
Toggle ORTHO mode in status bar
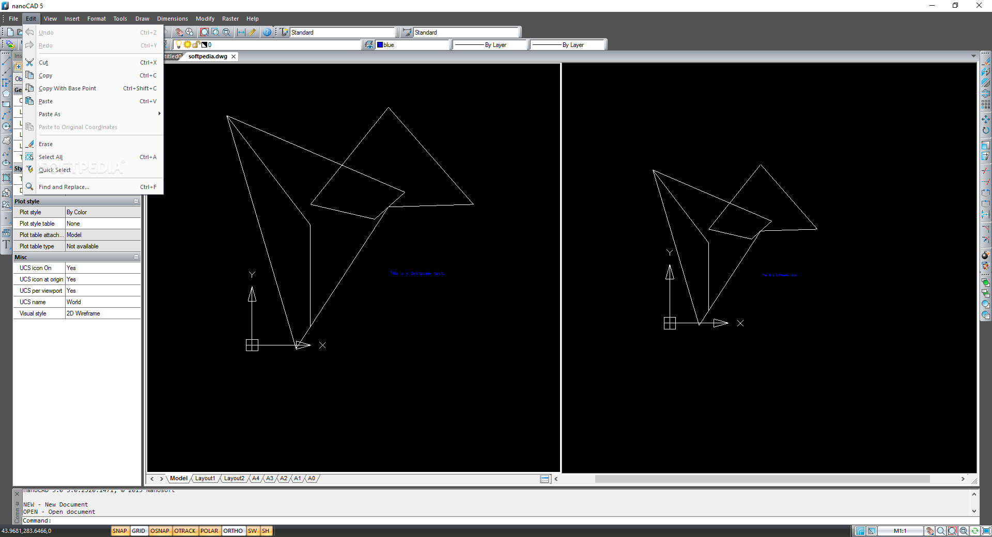click(233, 531)
